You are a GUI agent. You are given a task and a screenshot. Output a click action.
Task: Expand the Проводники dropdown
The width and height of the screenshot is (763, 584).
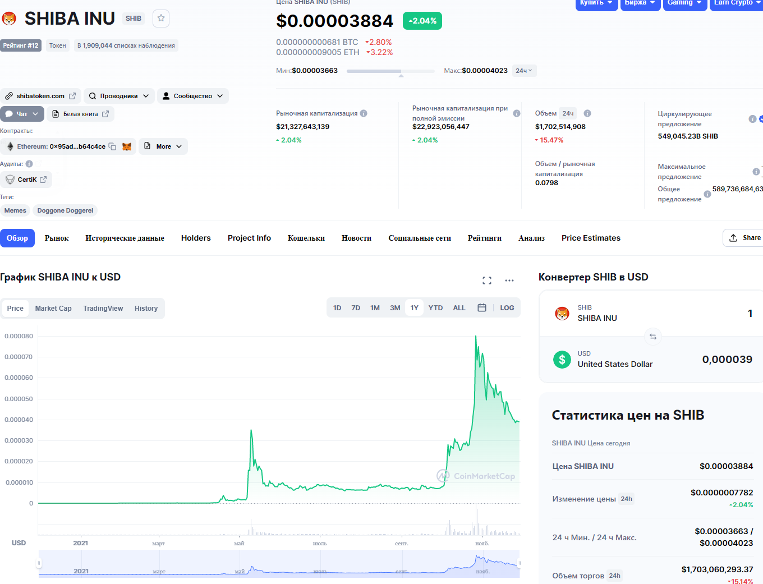tap(119, 96)
